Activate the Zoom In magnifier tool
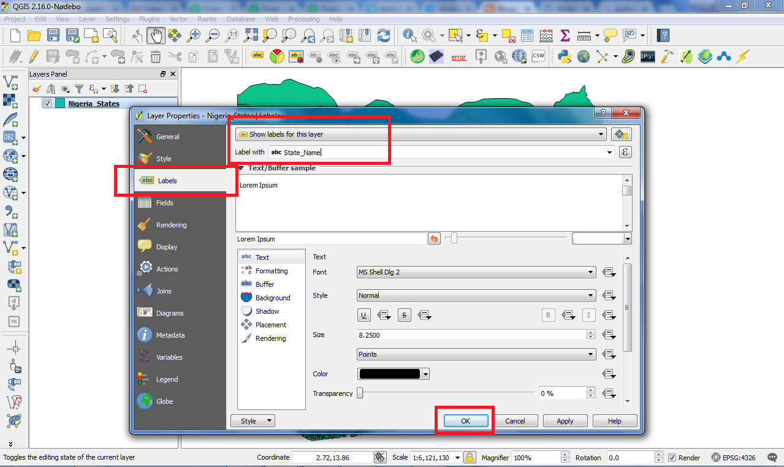The image size is (784, 467). click(x=194, y=35)
